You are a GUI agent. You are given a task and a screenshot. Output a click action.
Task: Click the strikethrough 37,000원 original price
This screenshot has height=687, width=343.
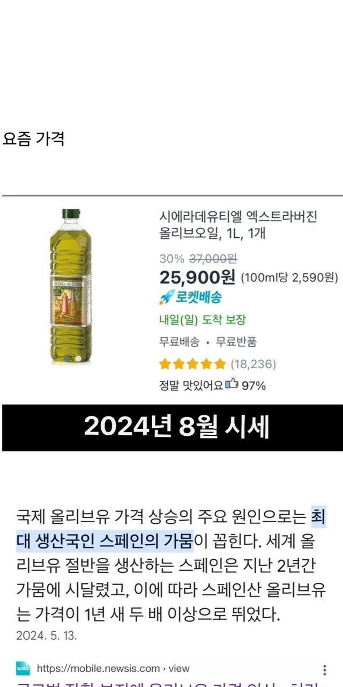tap(213, 259)
